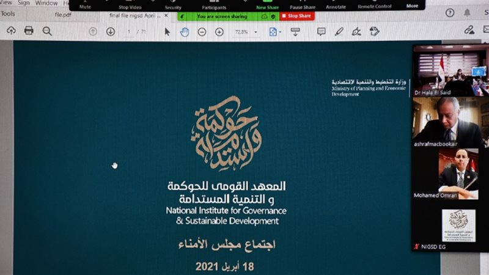
Task: Select the Highlight pen tool
Action: pyautogui.click(x=339, y=32)
